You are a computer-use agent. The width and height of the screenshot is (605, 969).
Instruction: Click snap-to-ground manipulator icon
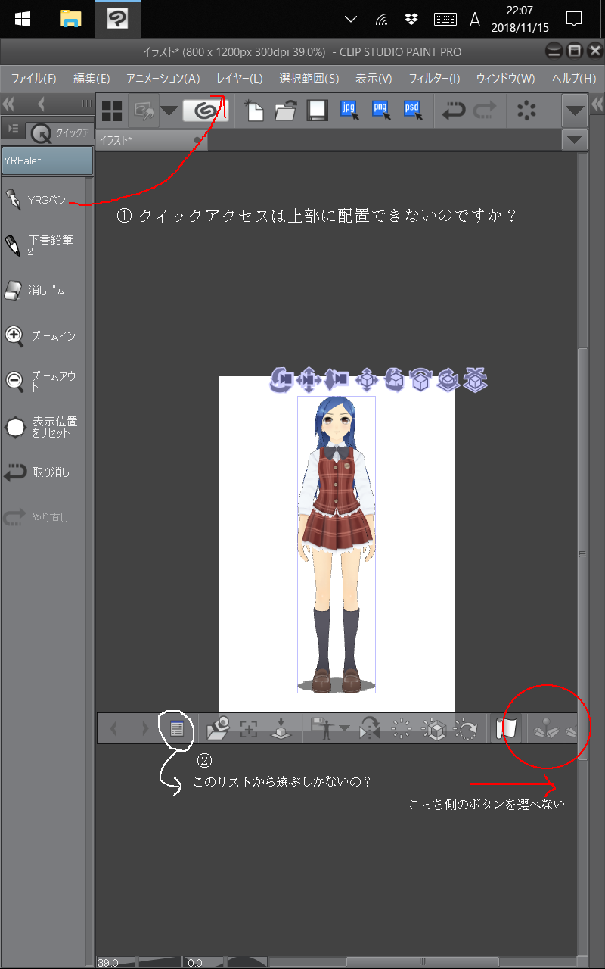[x=475, y=379]
